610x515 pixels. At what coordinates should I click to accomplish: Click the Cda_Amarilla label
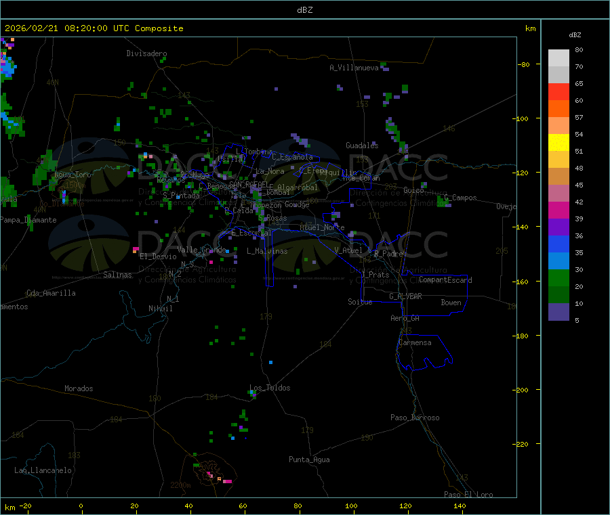51,293
